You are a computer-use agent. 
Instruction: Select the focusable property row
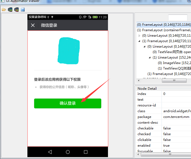[164, 151]
